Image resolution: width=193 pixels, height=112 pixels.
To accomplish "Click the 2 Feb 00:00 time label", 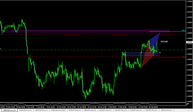I will click(112, 107).
